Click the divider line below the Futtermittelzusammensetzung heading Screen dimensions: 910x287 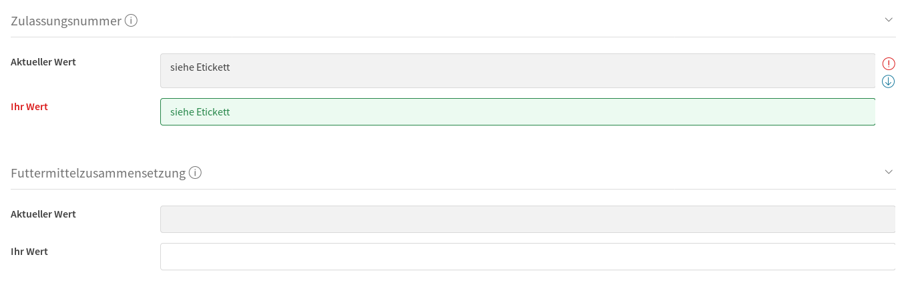pos(454,189)
